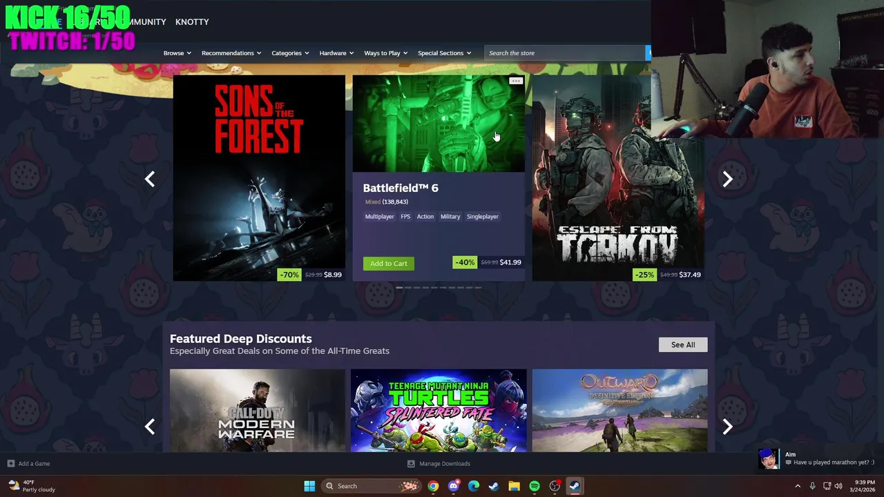
Task: See all Featured Deep Discounts
Action: pyautogui.click(x=683, y=344)
